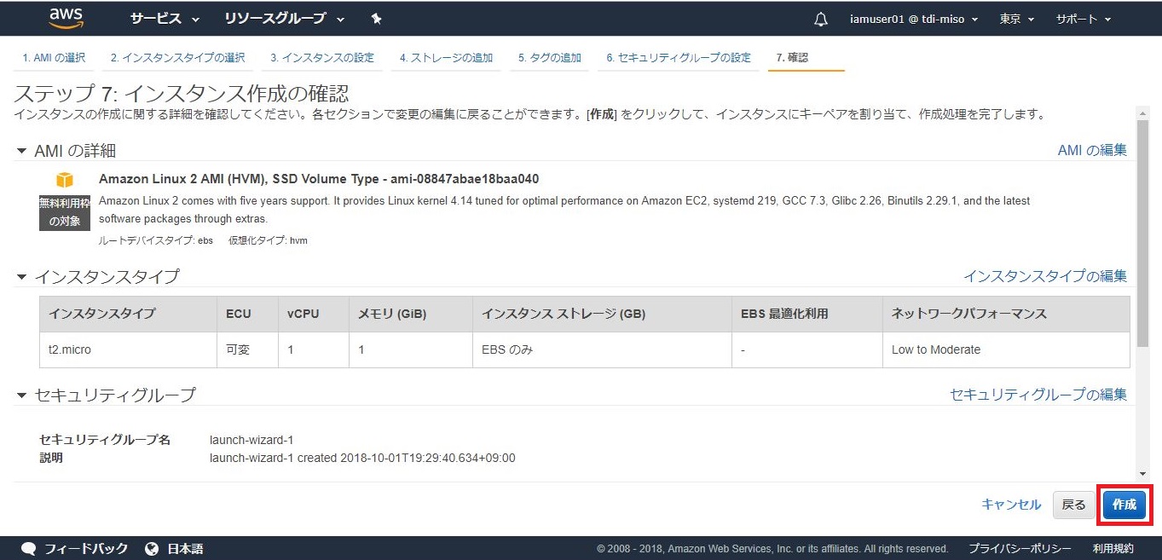Open the サポート dropdown menu
Image resolution: width=1162 pixels, height=560 pixels.
point(1083,19)
